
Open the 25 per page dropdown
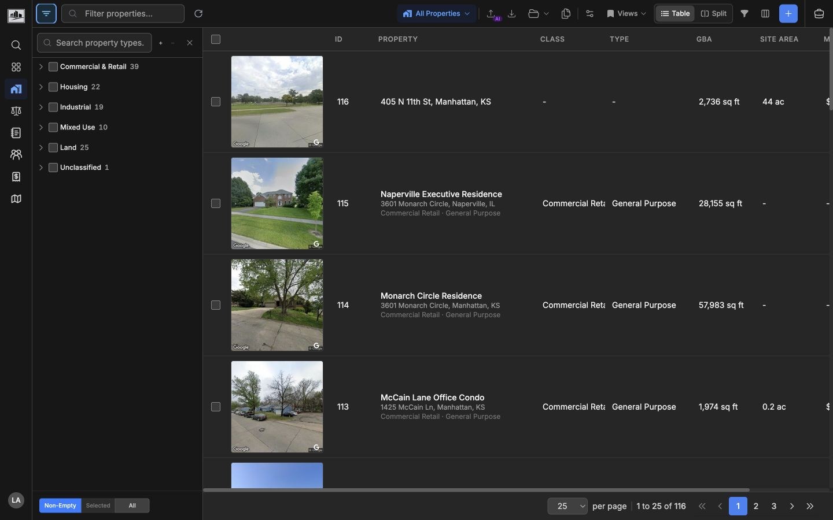pos(567,506)
